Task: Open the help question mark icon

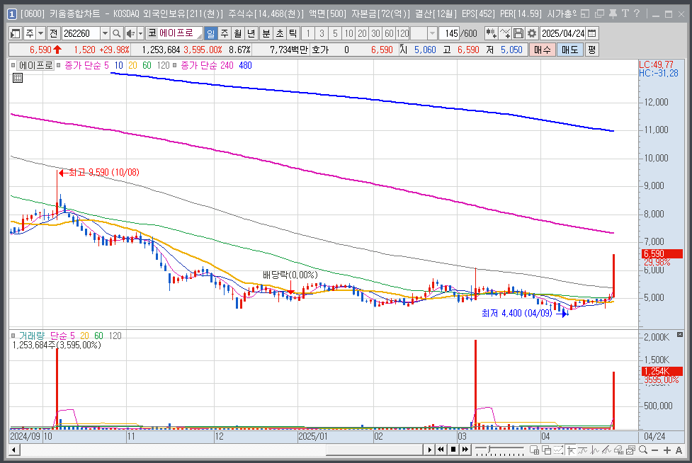Action: pos(636,13)
